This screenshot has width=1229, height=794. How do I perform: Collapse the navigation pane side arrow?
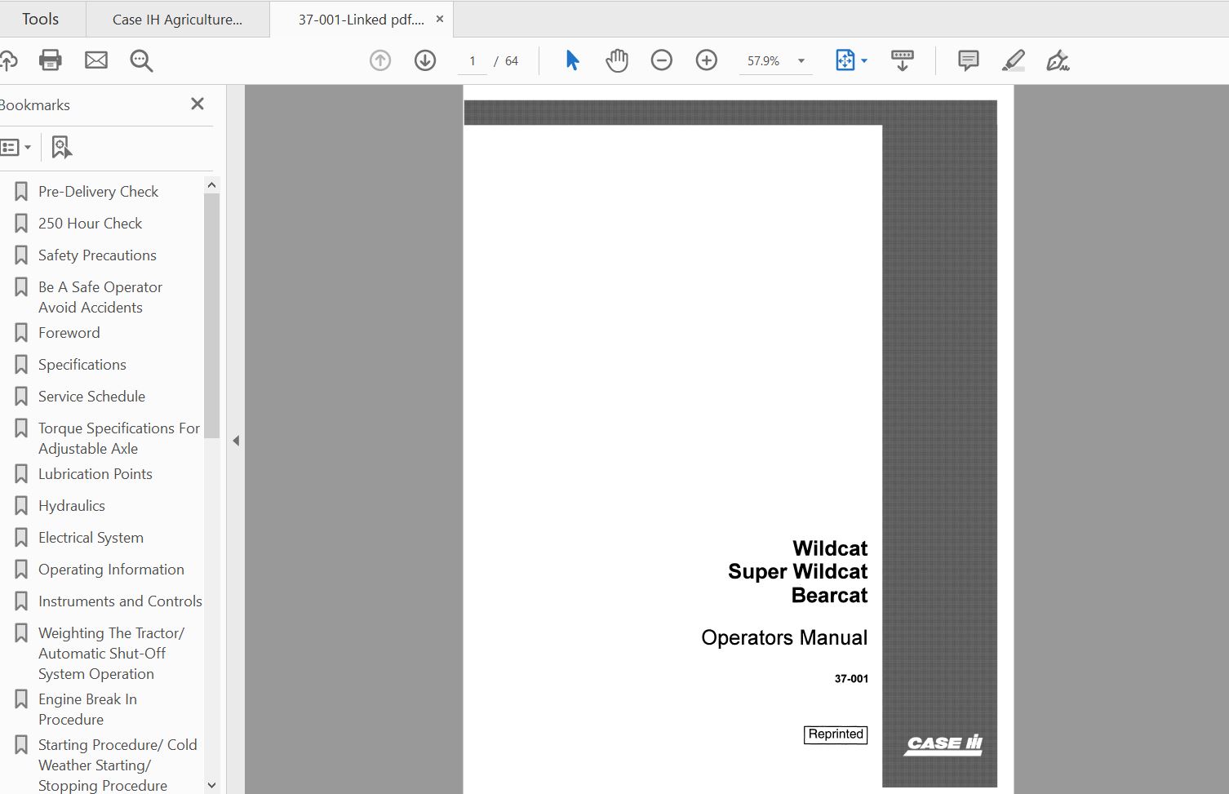coord(236,440)
